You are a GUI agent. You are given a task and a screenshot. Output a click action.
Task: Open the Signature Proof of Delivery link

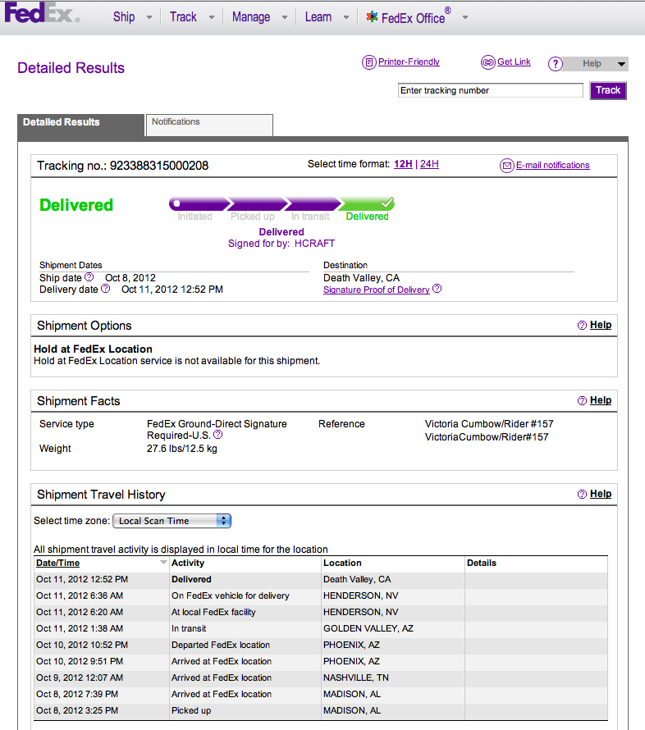coord(376,290)
